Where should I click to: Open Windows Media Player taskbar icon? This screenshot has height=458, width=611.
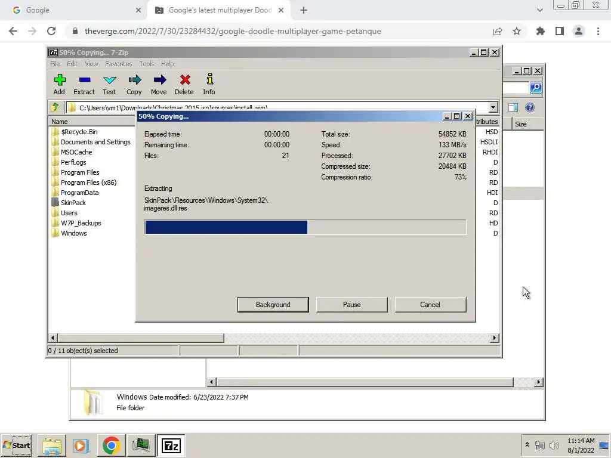(81, 445)
